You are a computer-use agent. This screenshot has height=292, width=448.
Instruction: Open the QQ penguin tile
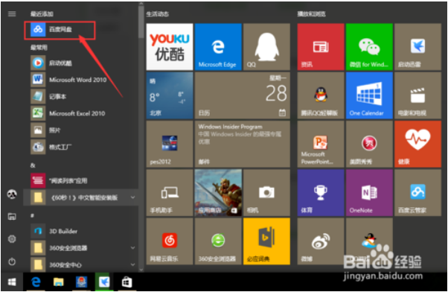(x=266, y=47)
